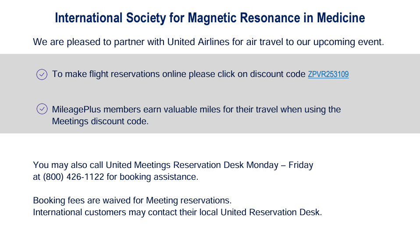Click the ZPVR253109 discount code link

[x=328, y=74]
